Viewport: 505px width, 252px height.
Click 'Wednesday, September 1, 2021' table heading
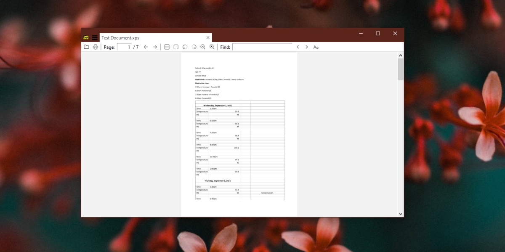coord(218,106)
